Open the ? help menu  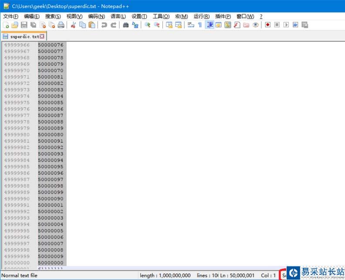(x=261, y=16)
